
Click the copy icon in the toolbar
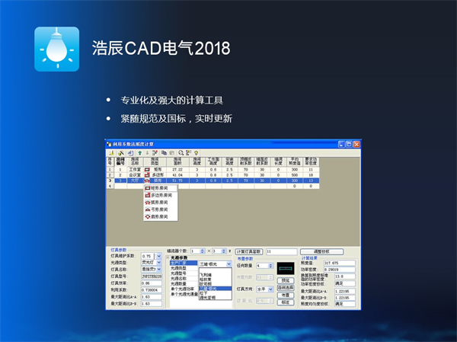(164, 153)
